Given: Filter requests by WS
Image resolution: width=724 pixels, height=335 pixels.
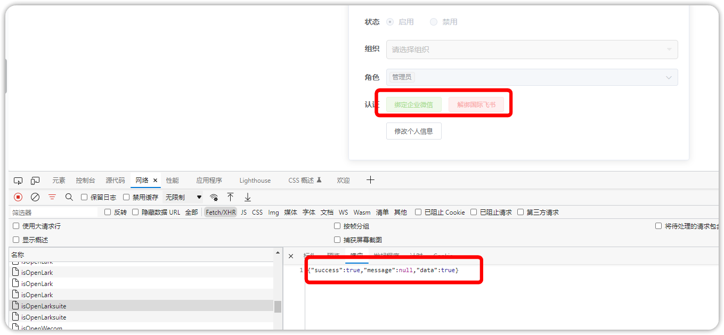Looking at the screenshot, I should (343, 212).
